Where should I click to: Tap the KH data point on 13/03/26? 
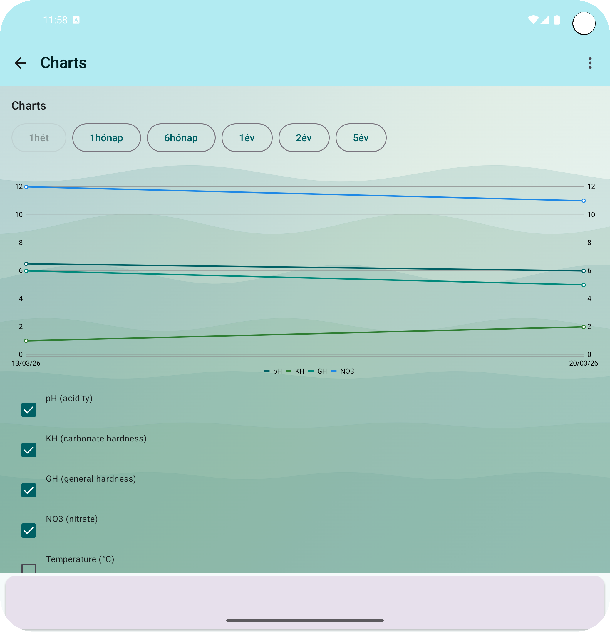pyautogui.click(x=26, y=341)
